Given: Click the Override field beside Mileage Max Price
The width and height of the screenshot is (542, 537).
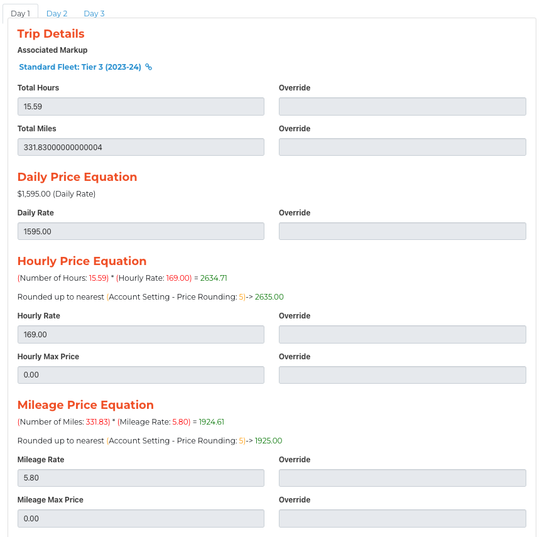Looking at the screenshot, I should point(403,518).
